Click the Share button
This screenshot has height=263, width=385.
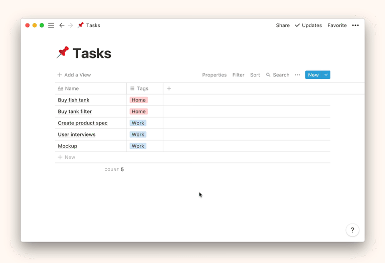pyautogui.click(x=283, y=25)
